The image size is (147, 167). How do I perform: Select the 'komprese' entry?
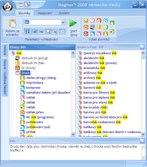pyautogui.click(x=33, y=88)
